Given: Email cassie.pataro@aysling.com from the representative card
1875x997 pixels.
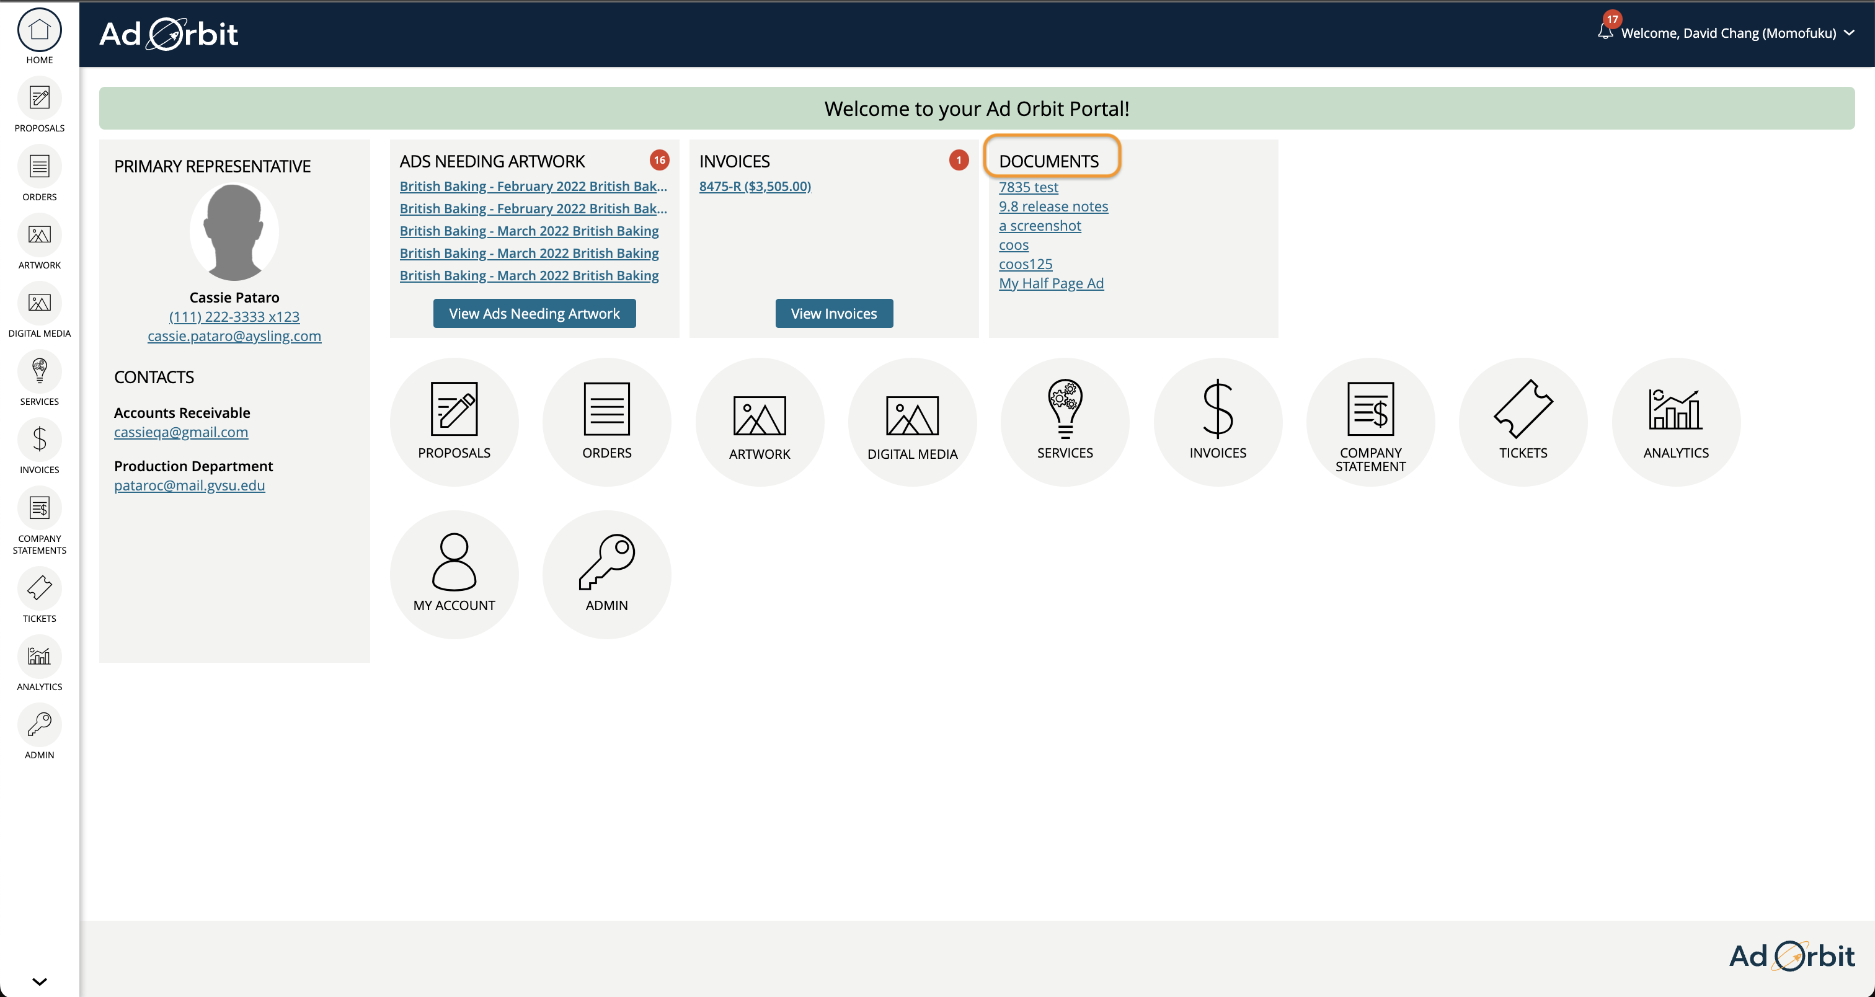Looking at the screenshot, I should (234, 335).
